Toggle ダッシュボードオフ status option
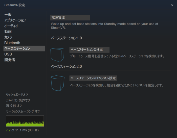 [17, 95]
